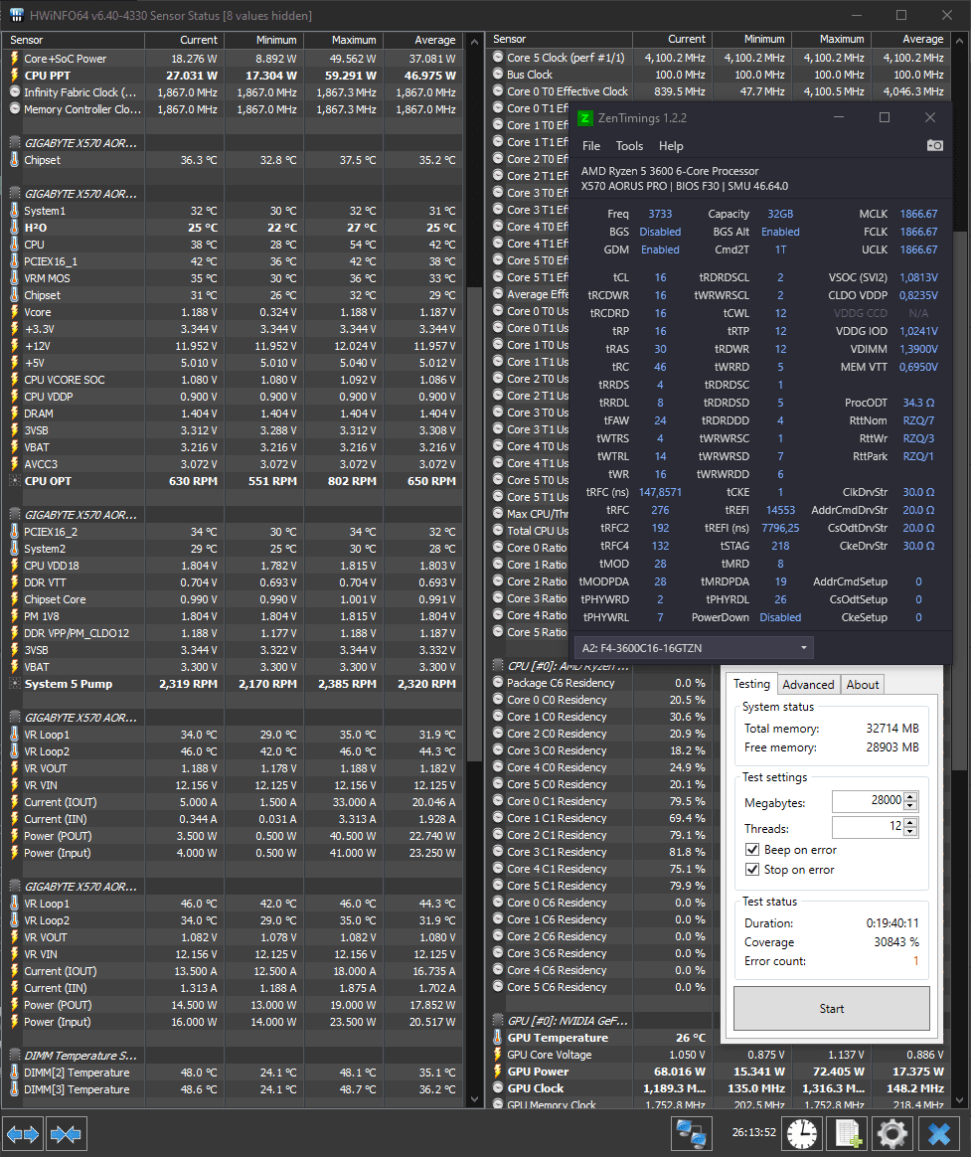Click the tRFC (ns) value 147,8571
Image resolution: width=971 pixels, height=1157 pixels.
click(660, 492)
